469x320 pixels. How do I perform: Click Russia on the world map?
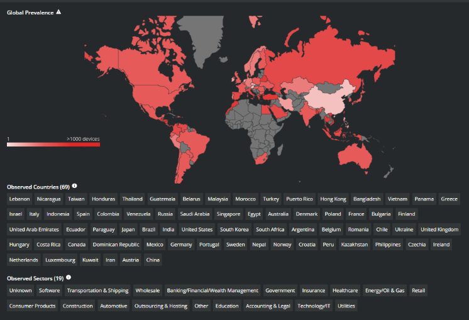pyautogui.click(x=329, y=57)
